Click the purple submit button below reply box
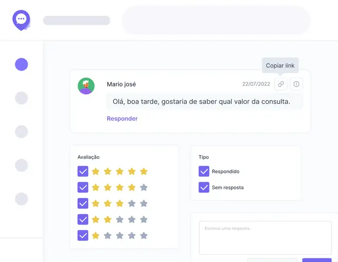Viewport: 338px width, 262px height. [x=317, y=260]
